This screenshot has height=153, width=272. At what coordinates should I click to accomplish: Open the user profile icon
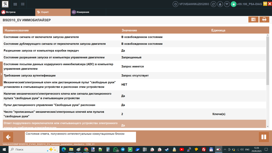[x=220, y=4]
